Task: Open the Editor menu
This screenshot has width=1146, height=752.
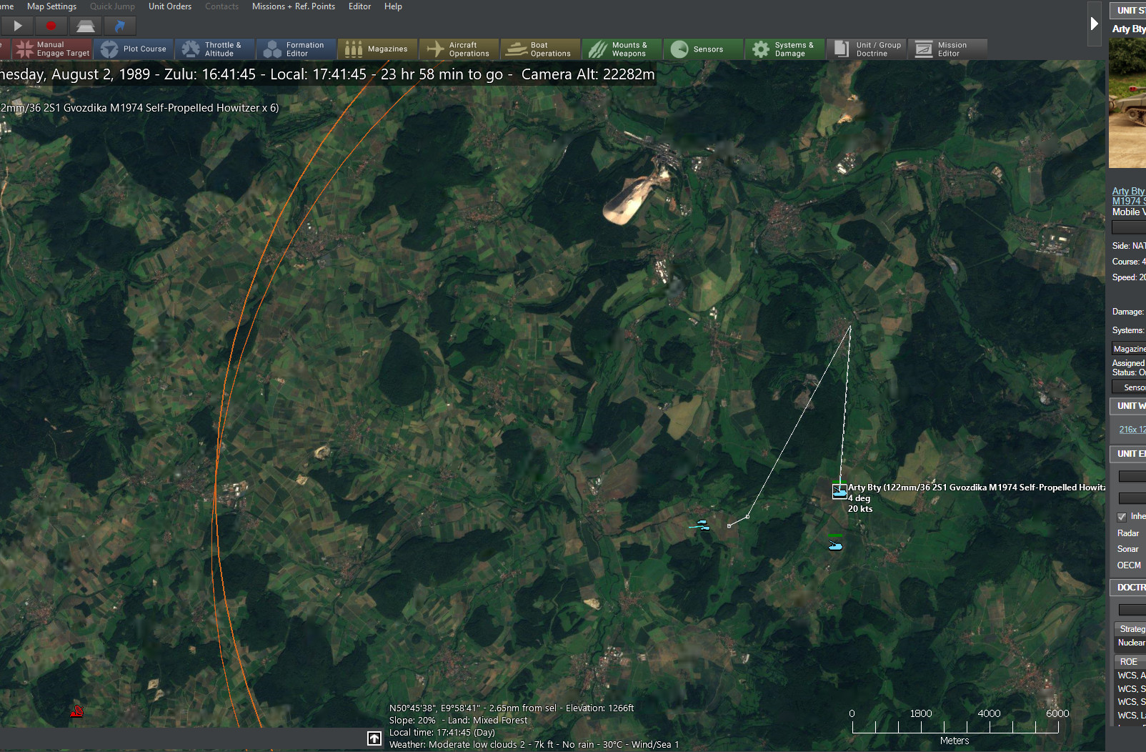Action: pos(359,6)
